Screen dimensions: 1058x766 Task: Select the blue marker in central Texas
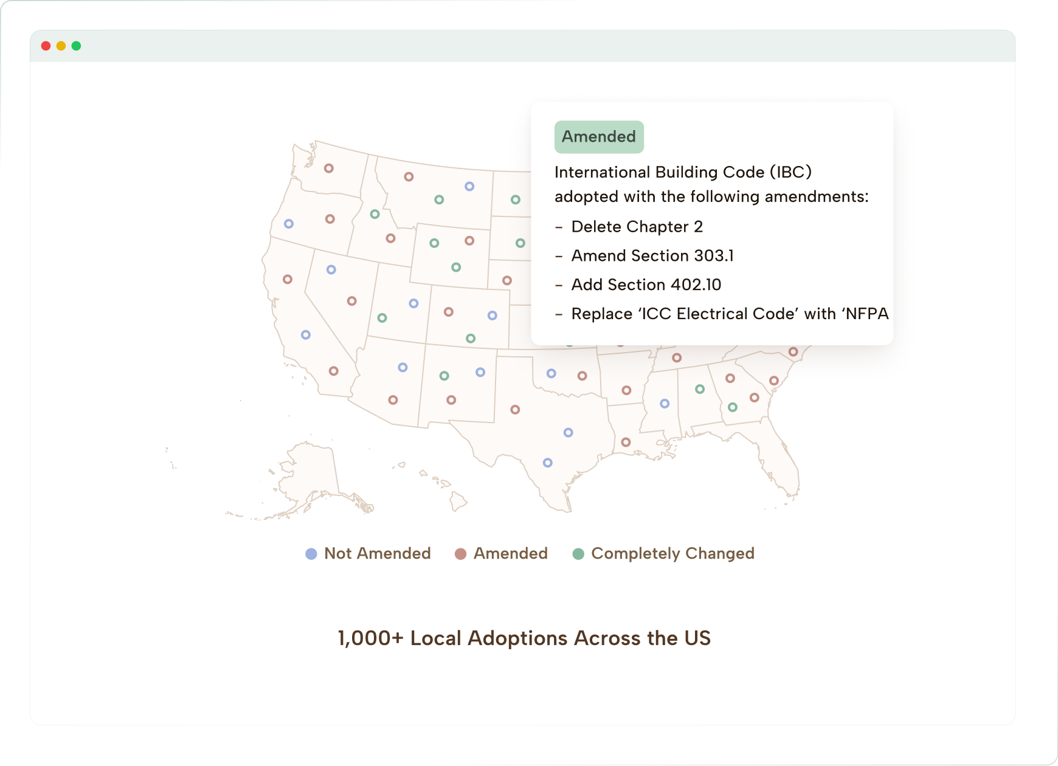point(569,433)
